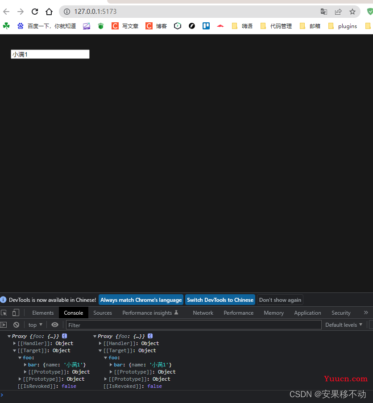Translate this page icon
This screenshot has width=373, height=403.
coord(323,12)
